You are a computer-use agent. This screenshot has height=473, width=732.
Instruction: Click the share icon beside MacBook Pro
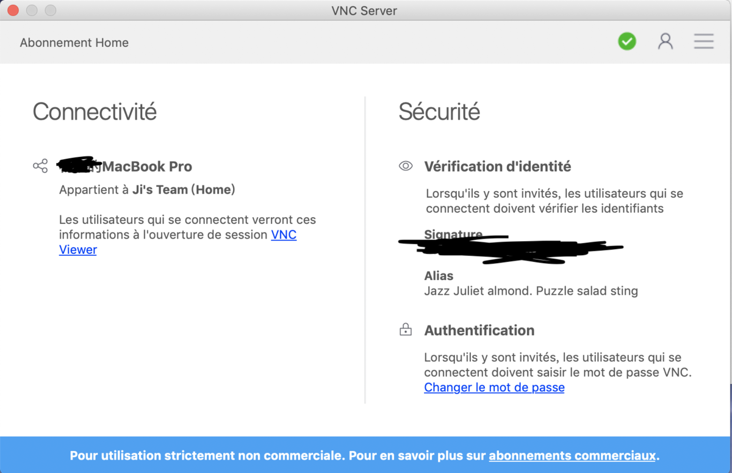(x=40, y=166)
